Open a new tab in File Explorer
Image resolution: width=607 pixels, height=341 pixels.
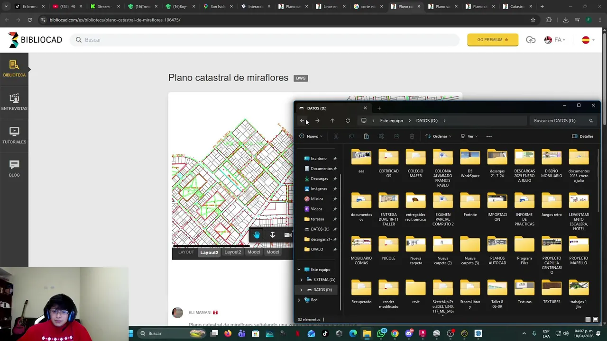[x=379, y=108]
